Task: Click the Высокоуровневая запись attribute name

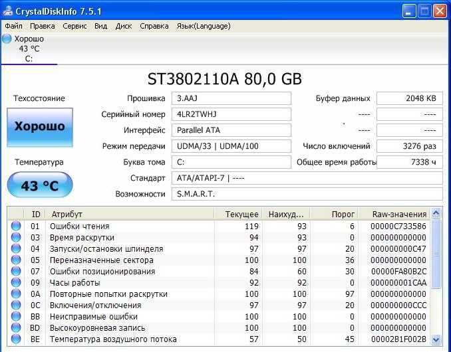Action: point(97,328)
